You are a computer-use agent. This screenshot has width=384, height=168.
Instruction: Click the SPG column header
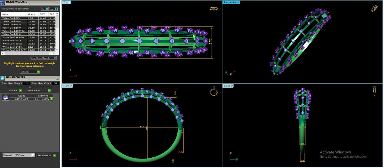coord(52,14)
